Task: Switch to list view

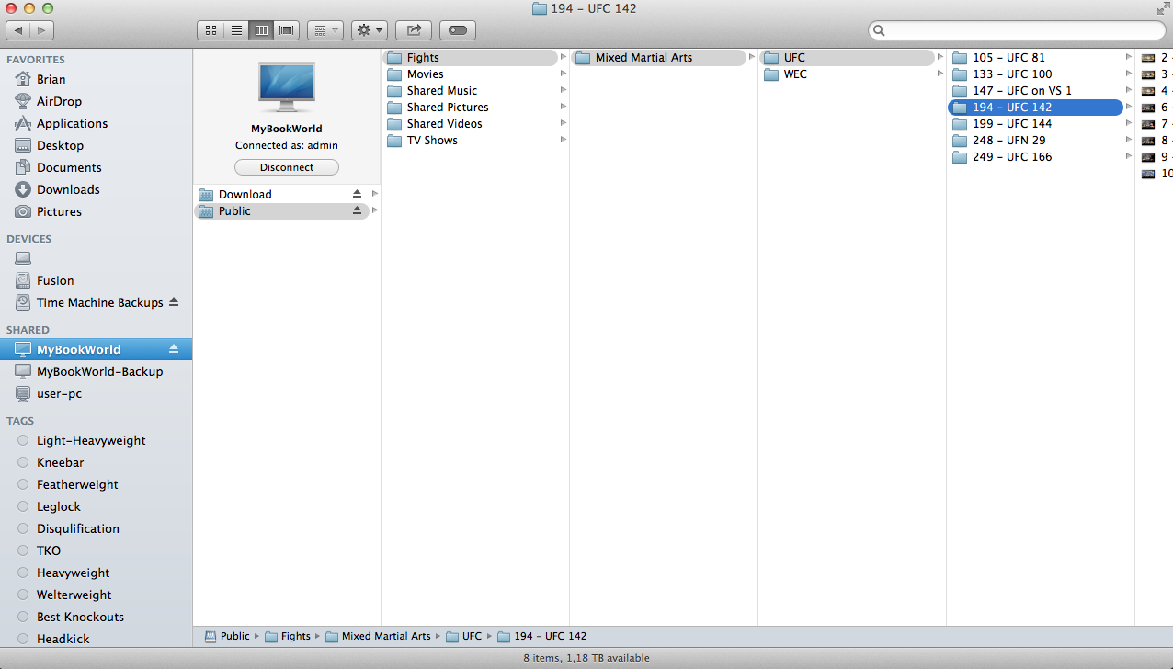Action: coord(236,30)
